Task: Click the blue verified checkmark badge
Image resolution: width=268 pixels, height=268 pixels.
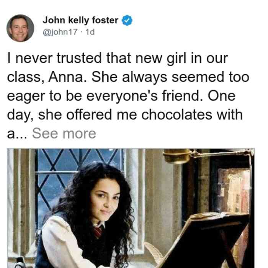Action: (127, 20)
